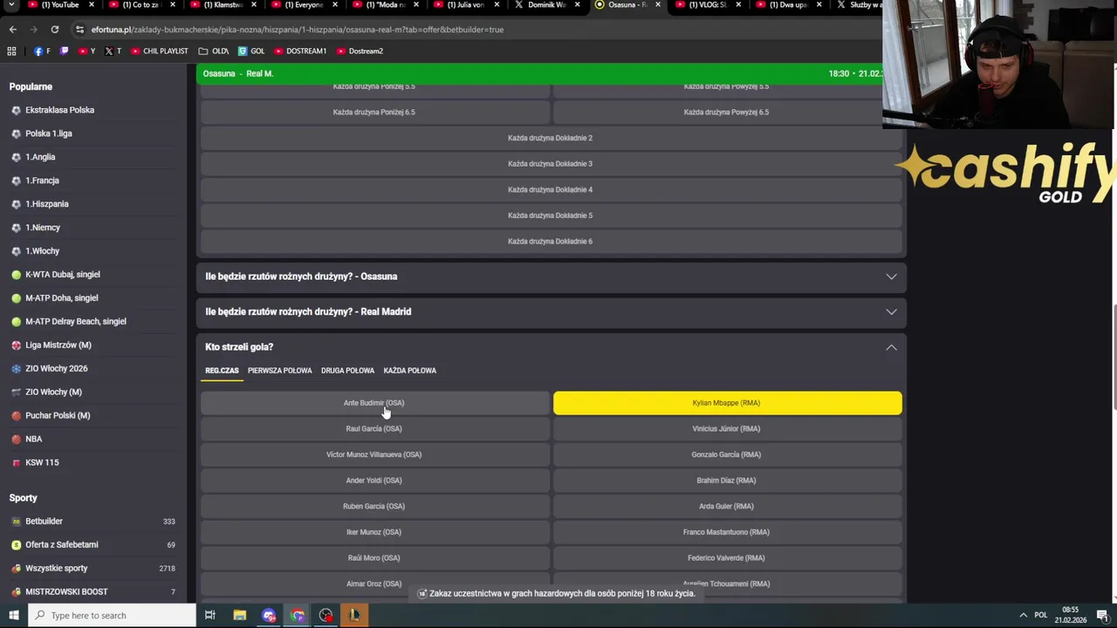Go back using the browser back arrow
Screen dimensions: 1117x628
click(x=12, y=29)
